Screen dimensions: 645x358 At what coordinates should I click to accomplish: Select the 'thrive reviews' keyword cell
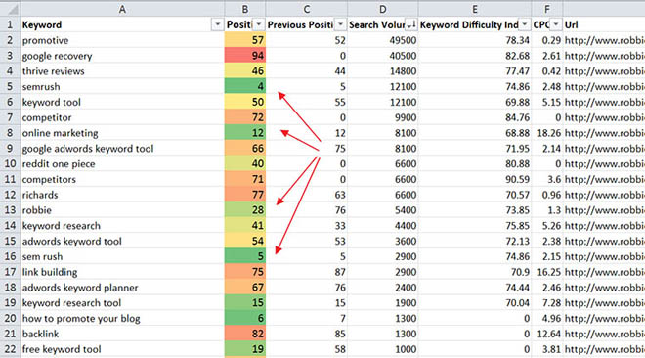point(122,71)
